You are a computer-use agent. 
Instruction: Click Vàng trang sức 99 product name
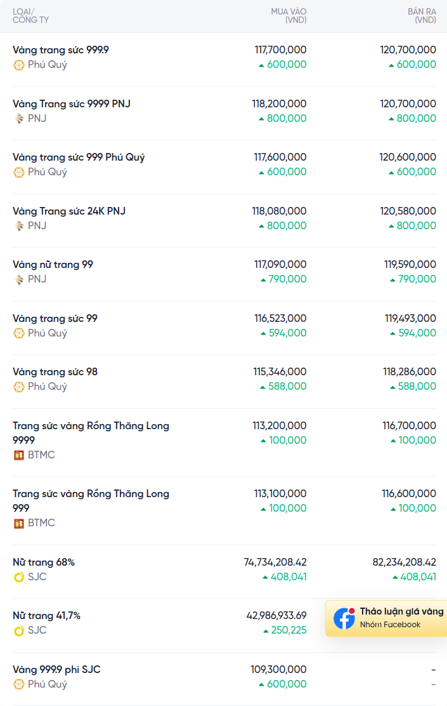[55, 319]
